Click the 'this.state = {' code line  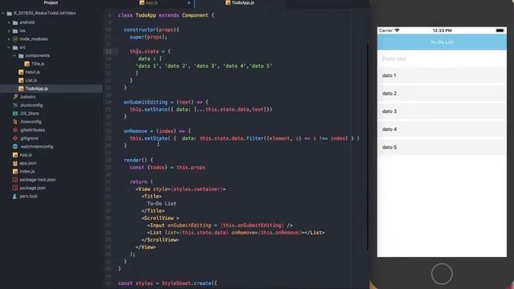[150, 51]
